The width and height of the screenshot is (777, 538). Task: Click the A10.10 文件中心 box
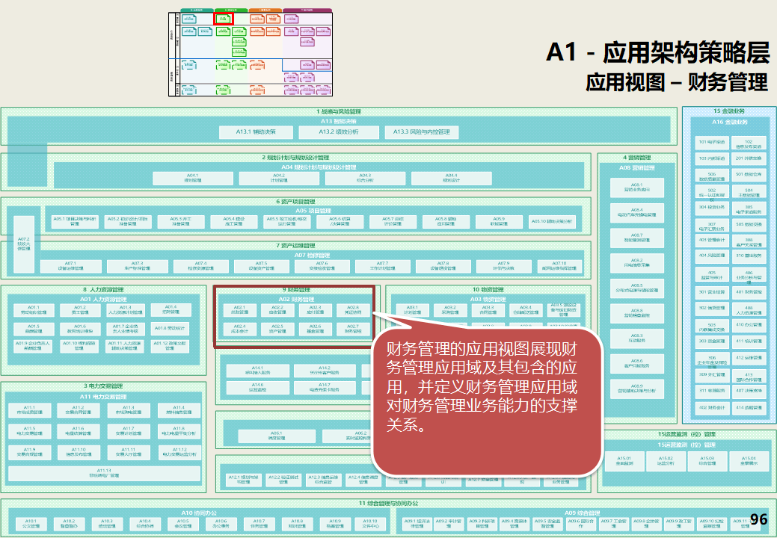[370, 524]
